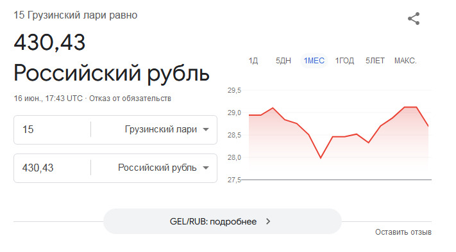The image size is (456, 252).
Task: Click the first peak on the chart line
Action: [273, 108]
